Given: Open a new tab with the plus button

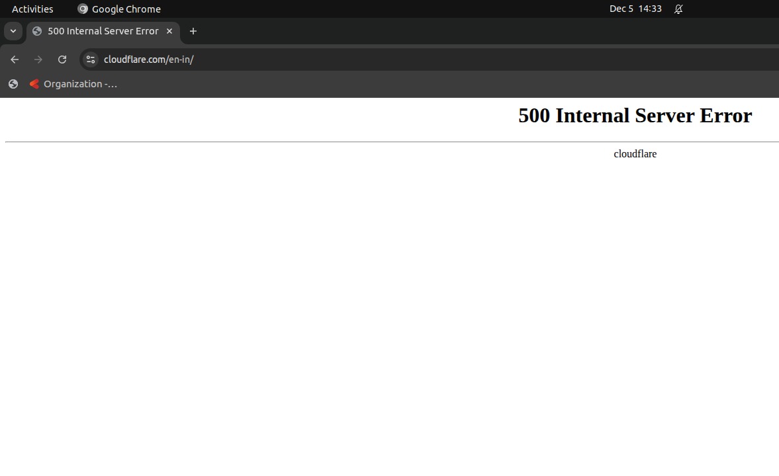Looking at the screenshot, I should click(193, 31).
